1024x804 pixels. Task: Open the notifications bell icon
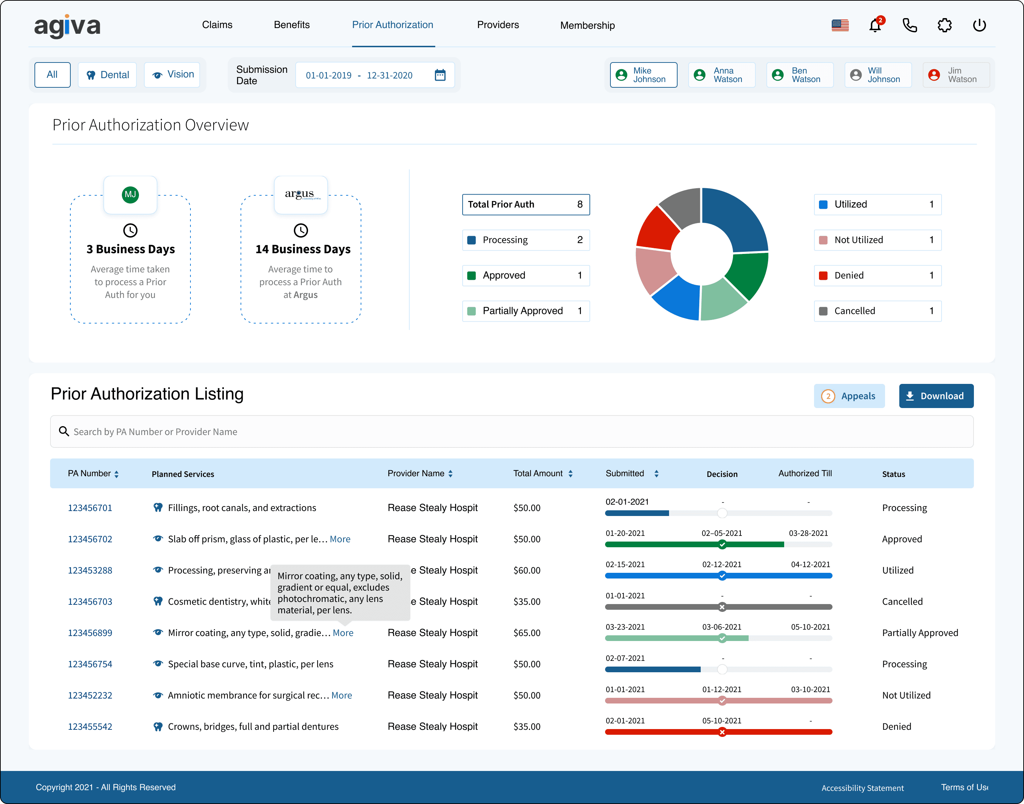click(x=875, y=26)
